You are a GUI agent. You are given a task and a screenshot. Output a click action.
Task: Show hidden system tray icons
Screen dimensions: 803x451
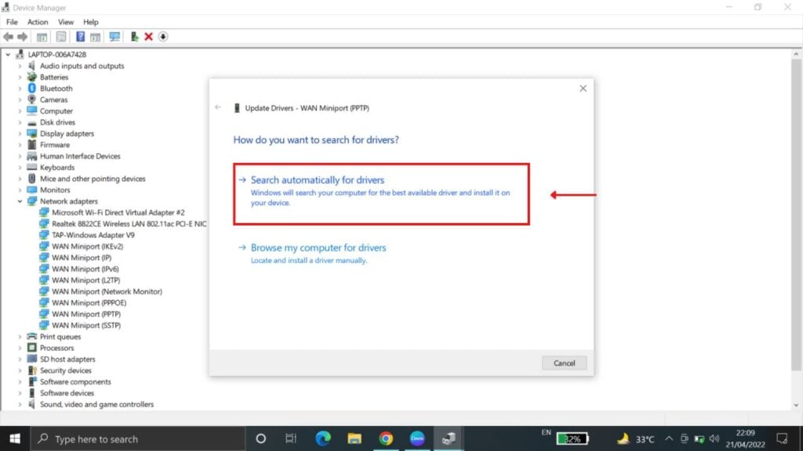(x=669, y=438)
